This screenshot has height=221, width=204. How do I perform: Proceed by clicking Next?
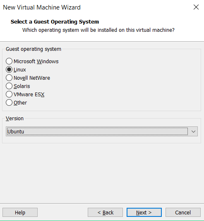click(x=144, y=212)
